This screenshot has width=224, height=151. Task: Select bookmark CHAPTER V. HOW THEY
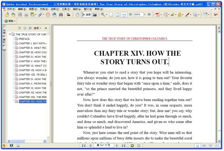33,61
